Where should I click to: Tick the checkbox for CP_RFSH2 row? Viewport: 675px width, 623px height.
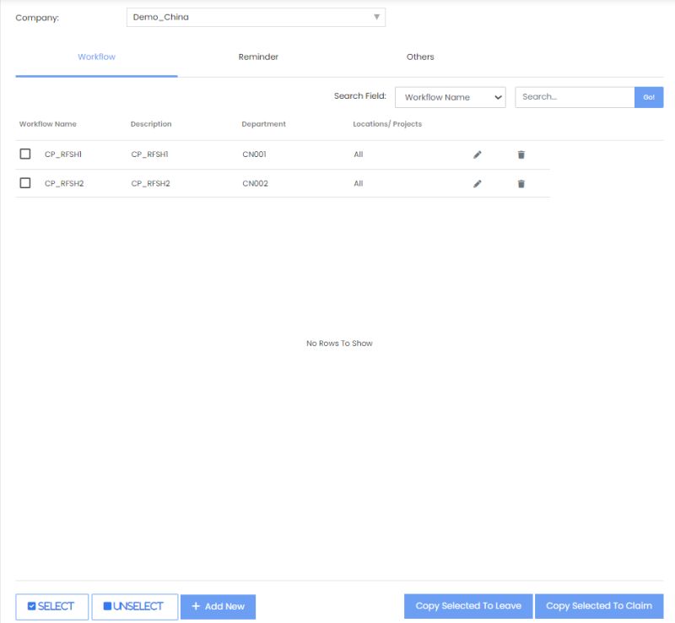(x=25, y=183)
